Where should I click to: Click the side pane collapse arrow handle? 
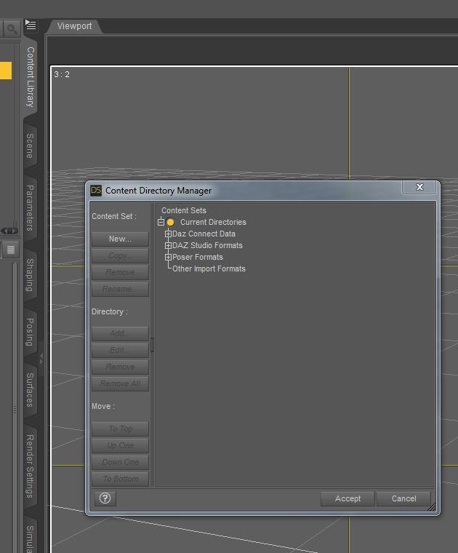(x=41, y=359)
